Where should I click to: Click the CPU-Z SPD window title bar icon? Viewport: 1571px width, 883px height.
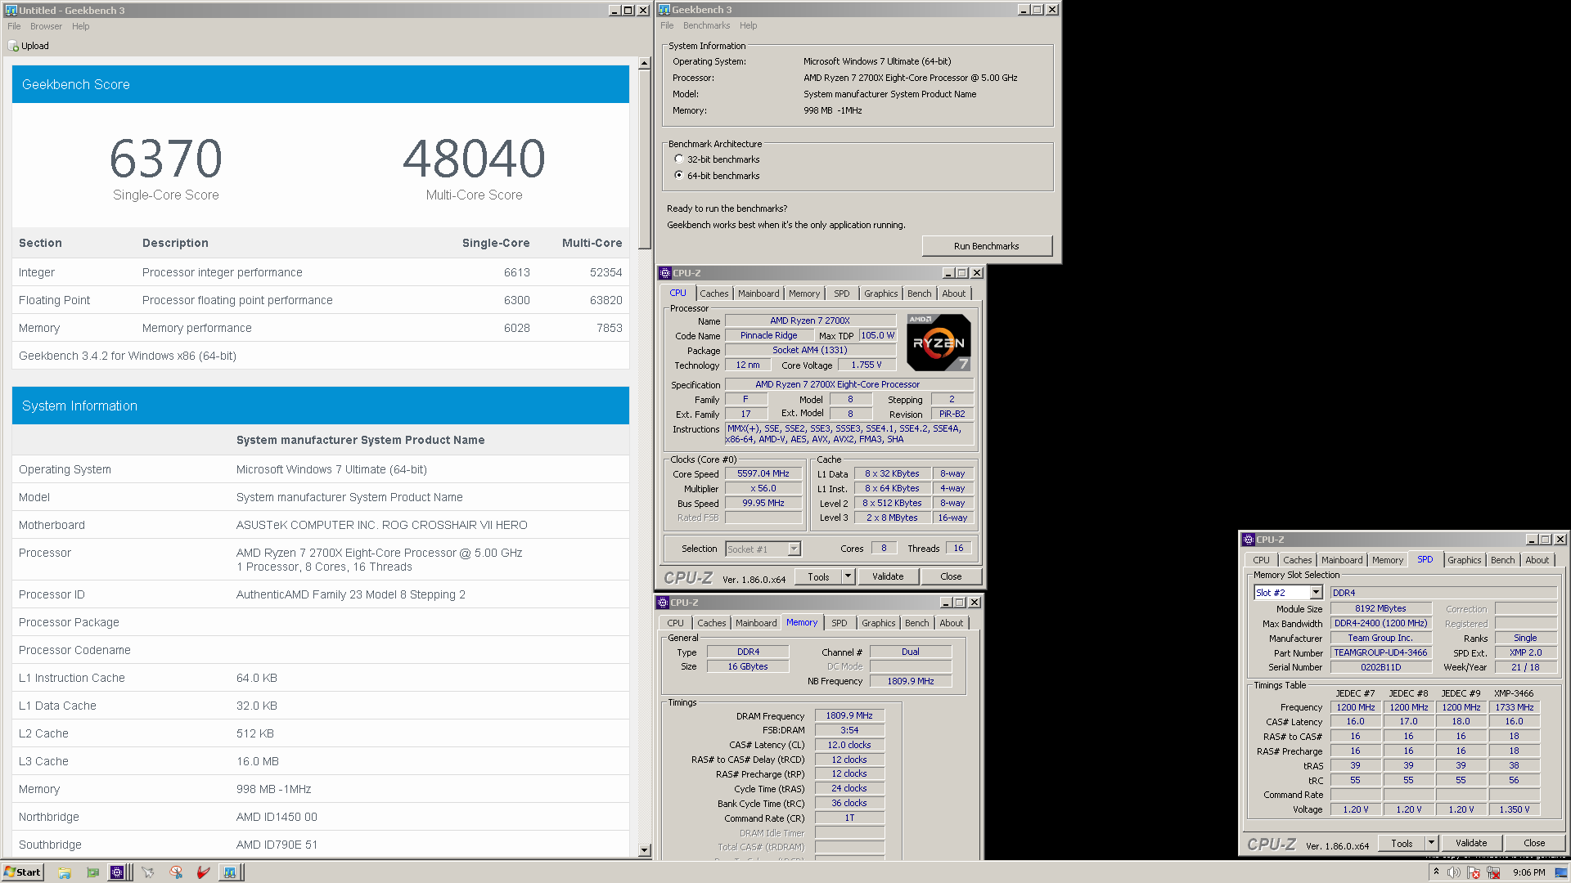[x=1249, y=540]
